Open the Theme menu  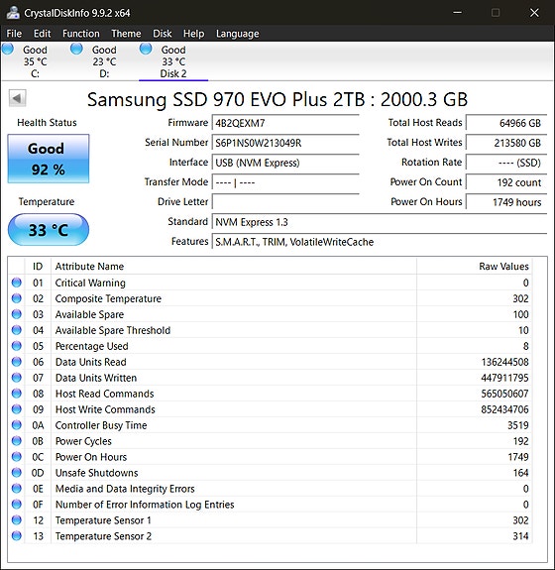(126, 34)
